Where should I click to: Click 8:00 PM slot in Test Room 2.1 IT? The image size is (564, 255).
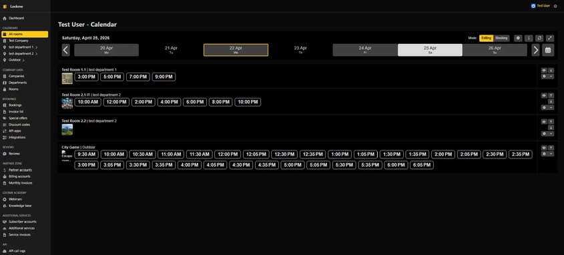pyautogui.click(x=220, y=102)
